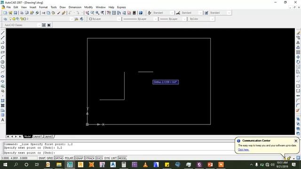Open the Color Control ByLayer dropdown

tap(105, 19)
